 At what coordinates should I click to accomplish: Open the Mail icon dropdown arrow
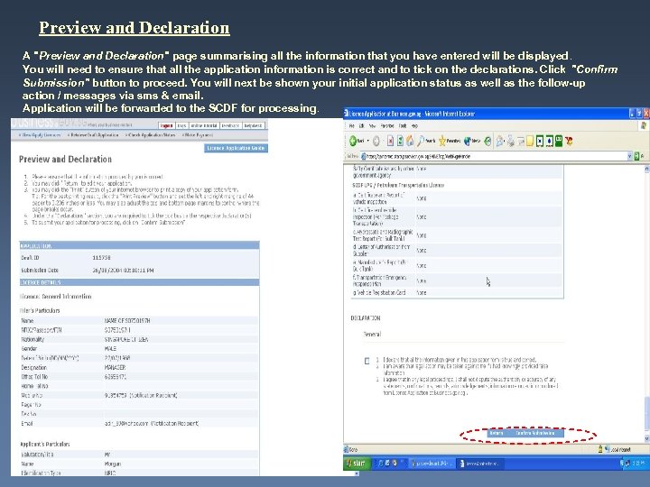point(505,142)
